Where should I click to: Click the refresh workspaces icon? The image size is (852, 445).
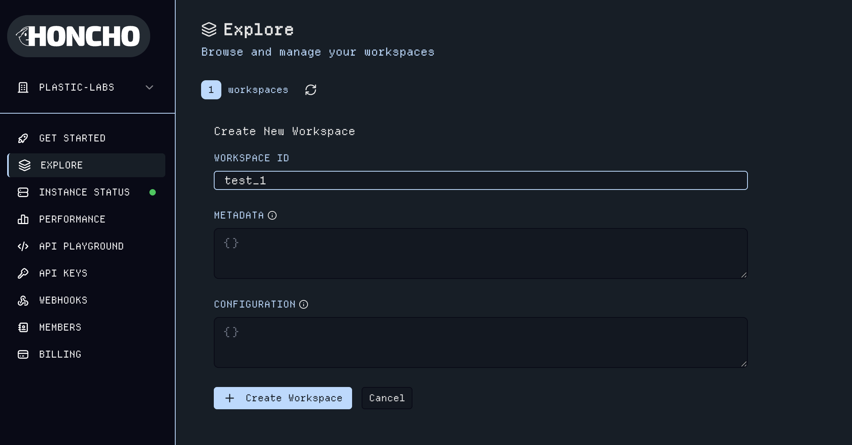coord(310,90)
